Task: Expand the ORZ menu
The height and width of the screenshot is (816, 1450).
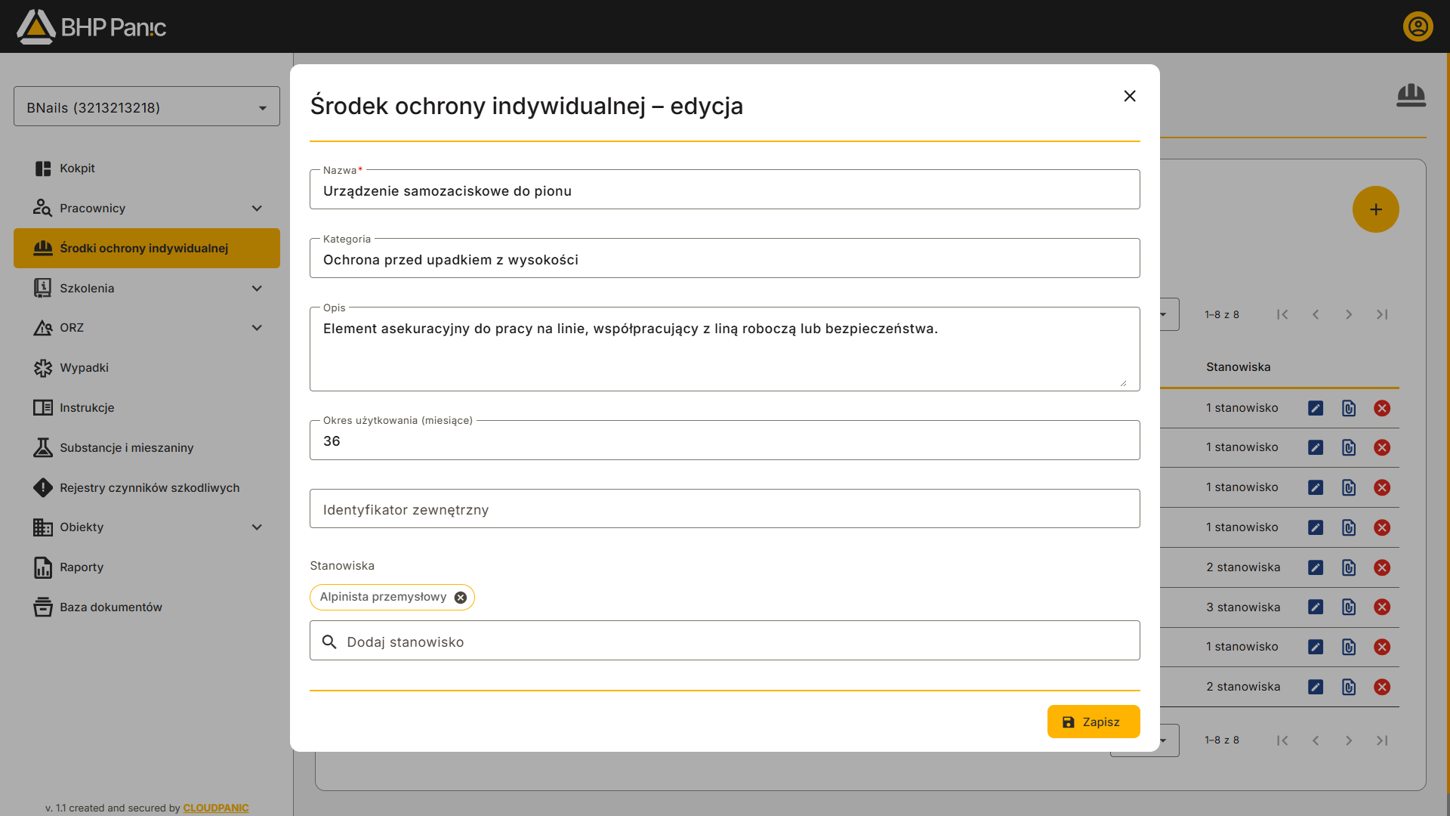Action: tap(257, 328)
